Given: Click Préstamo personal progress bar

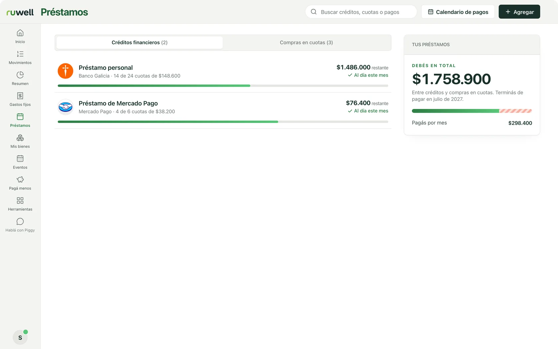Looking at the screenshot, I should pyautogui.click(x=223, y=86).
